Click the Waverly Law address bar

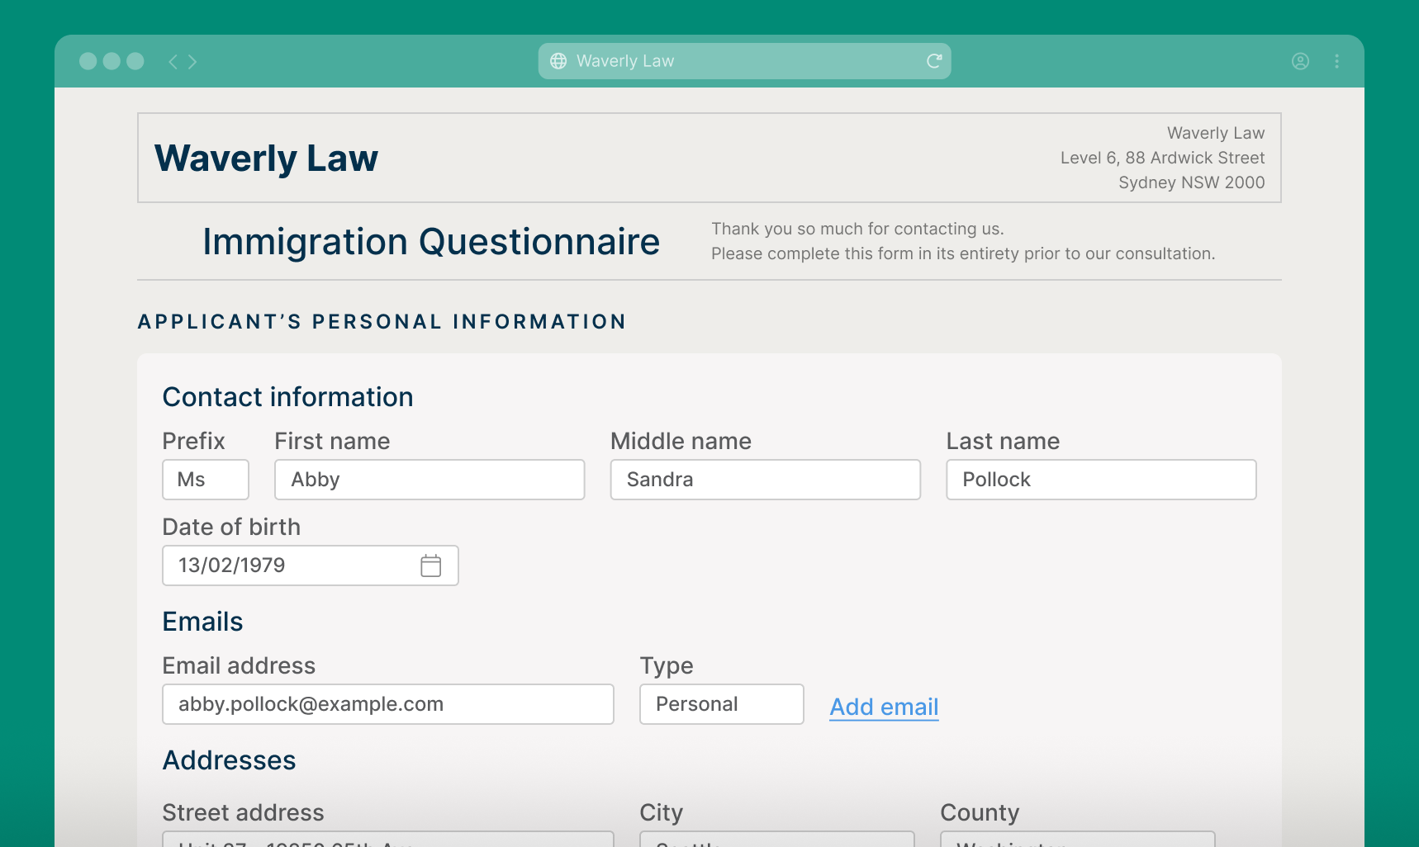744,61
